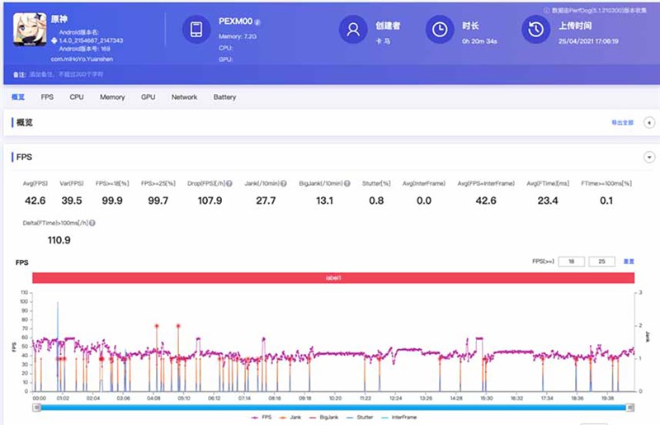Toggle the FPS series in chart legend

coord(262,418)
